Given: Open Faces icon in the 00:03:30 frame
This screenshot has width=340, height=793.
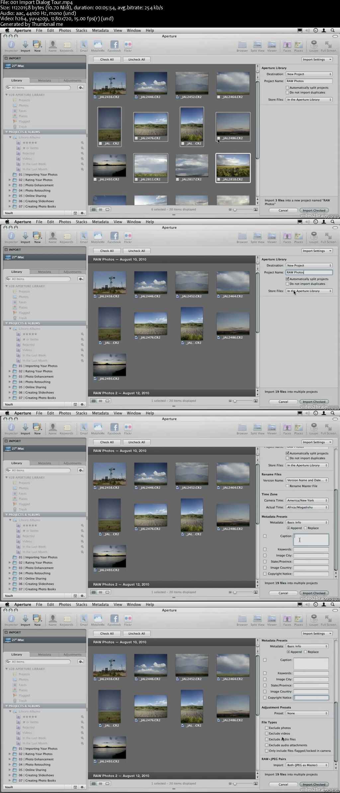Looking at the screenshot, I should click(x=287, y=427).
